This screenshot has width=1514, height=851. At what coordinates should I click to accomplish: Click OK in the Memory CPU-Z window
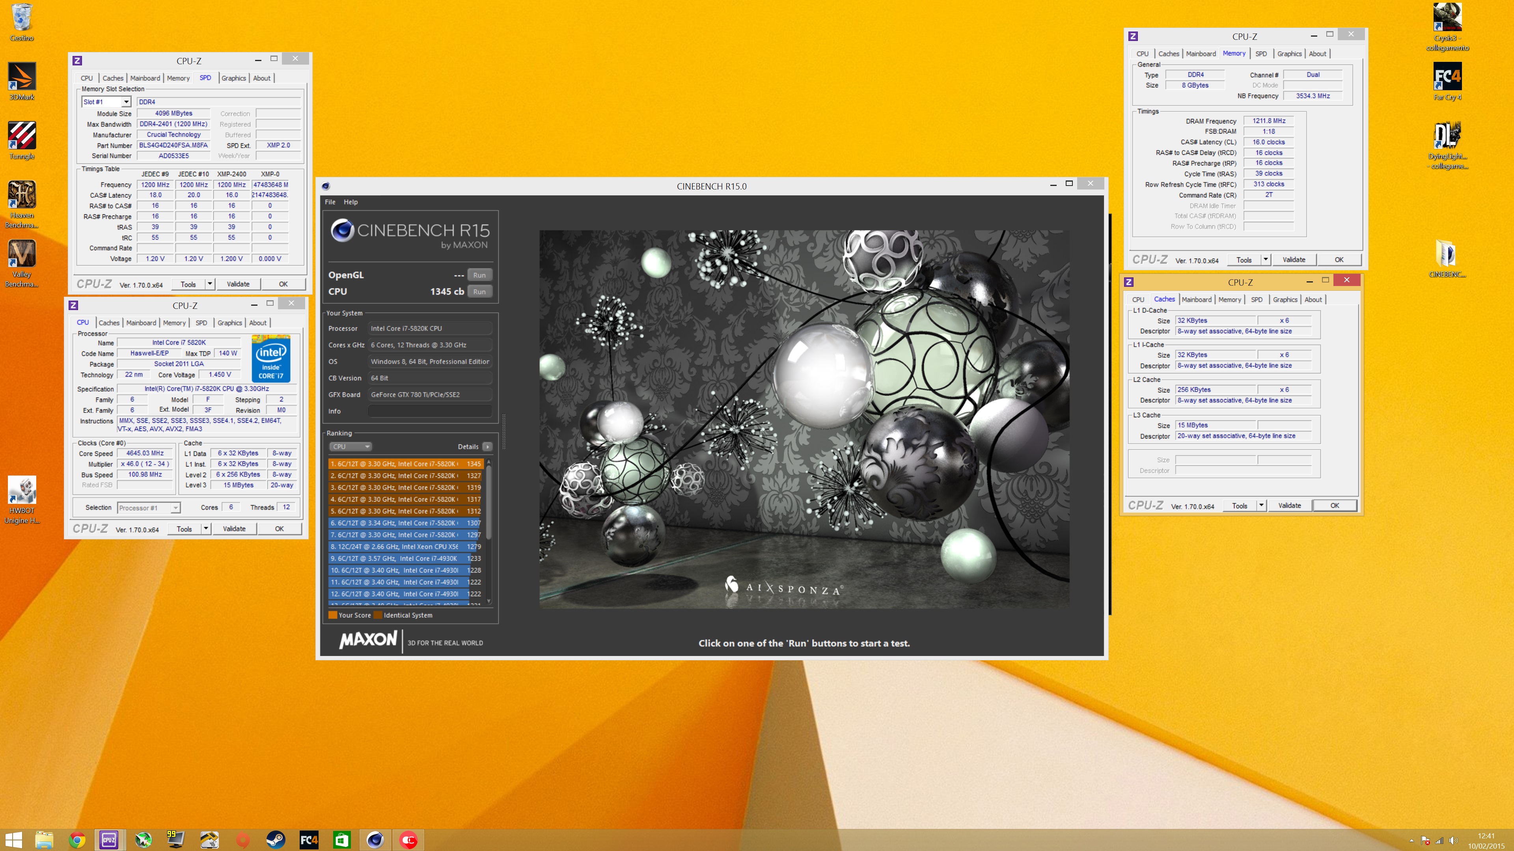coord(1339,260)
